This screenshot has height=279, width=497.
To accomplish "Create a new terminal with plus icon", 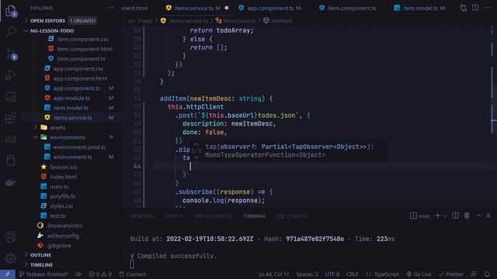I will tap(438, 215).
